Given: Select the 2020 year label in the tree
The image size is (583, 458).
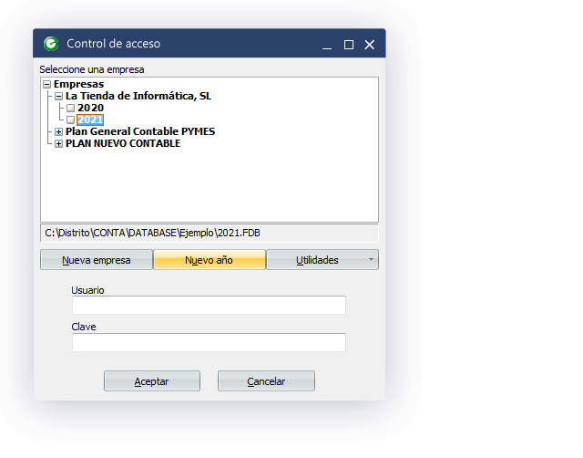Looking at the screenshot, I should click(90, 108).
